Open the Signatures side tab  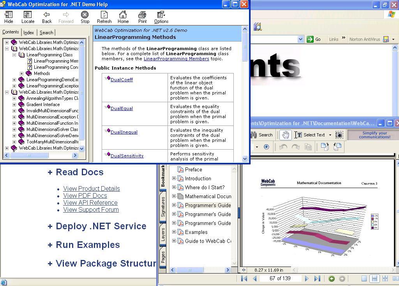click(x=163, y=207)
